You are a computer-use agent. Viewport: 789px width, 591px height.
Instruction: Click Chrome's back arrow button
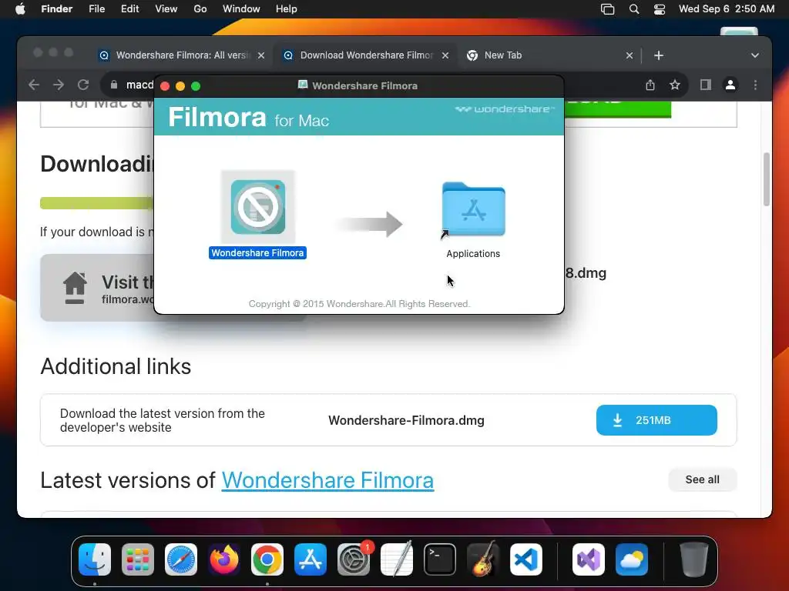34,85
